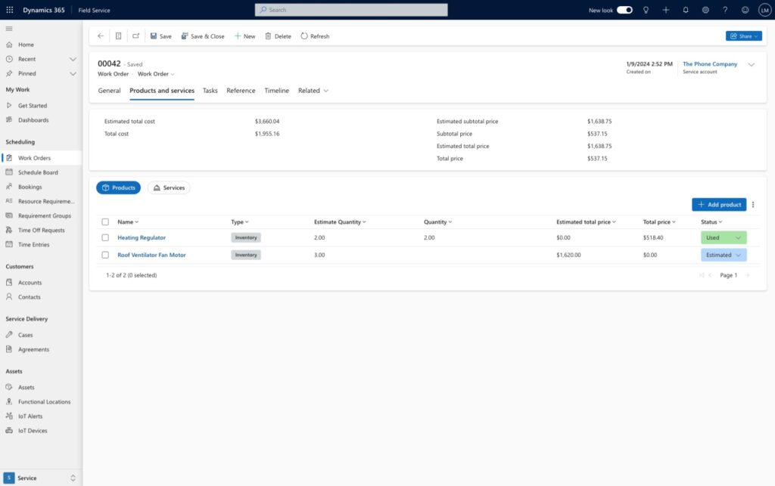Switch to the Services pill view
This screenshot has height=486, width=775.
tap(168, 187)
